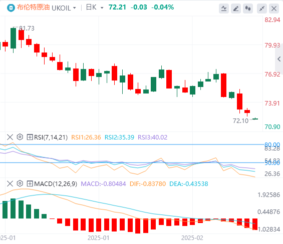This screenshot has width=283, height=244.
Task: Click the line chart indicator icon
Action: click(224, 8)
